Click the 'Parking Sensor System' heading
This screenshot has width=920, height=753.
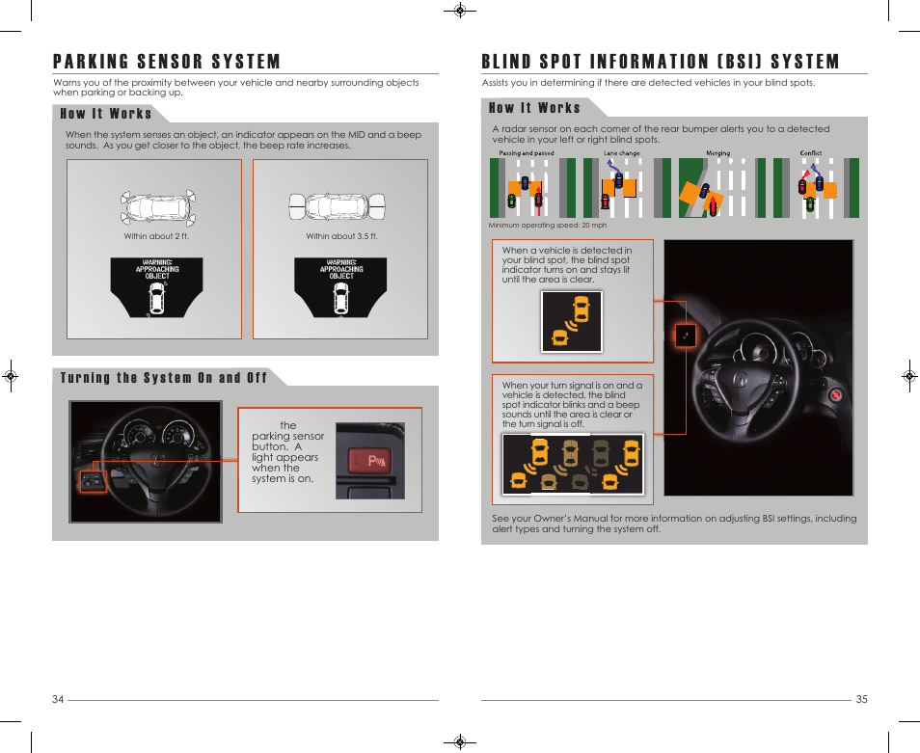coord(167,62)
